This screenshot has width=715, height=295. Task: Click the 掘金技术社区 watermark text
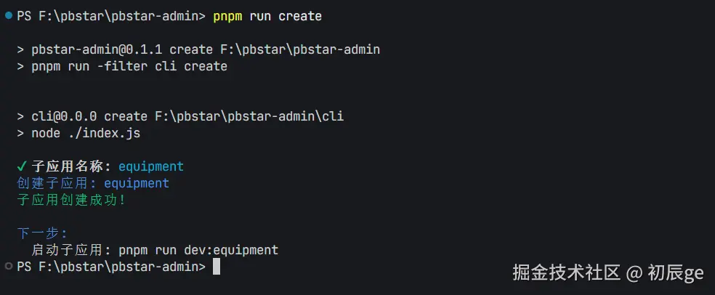tap(567, 272)
